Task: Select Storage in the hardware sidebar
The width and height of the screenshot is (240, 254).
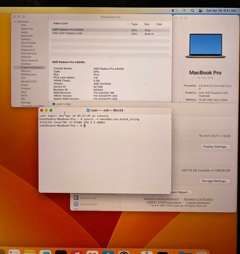Action: tap(26, 103)
